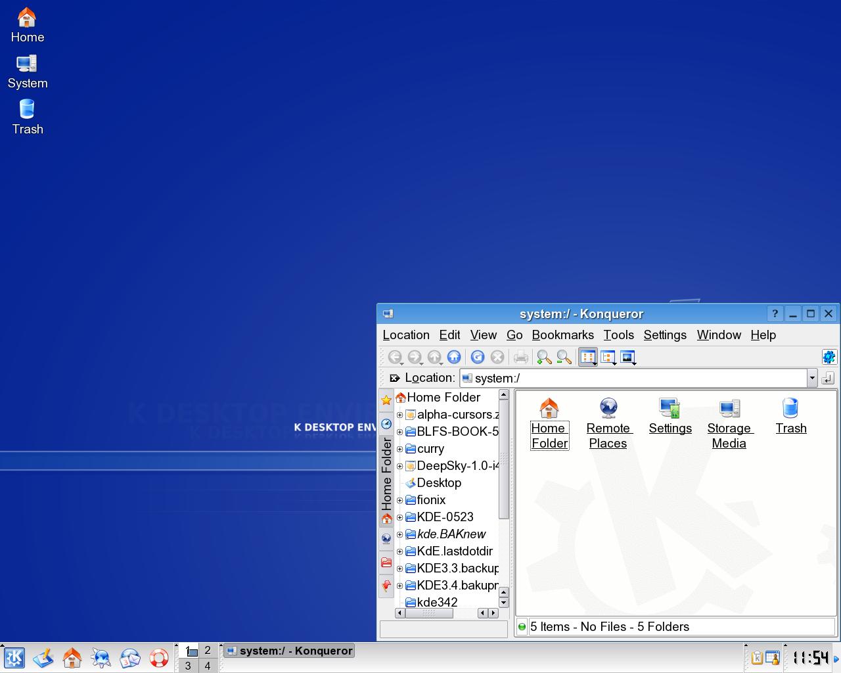
Task: Switch to Image/Preview view mode
Action: 628,357
